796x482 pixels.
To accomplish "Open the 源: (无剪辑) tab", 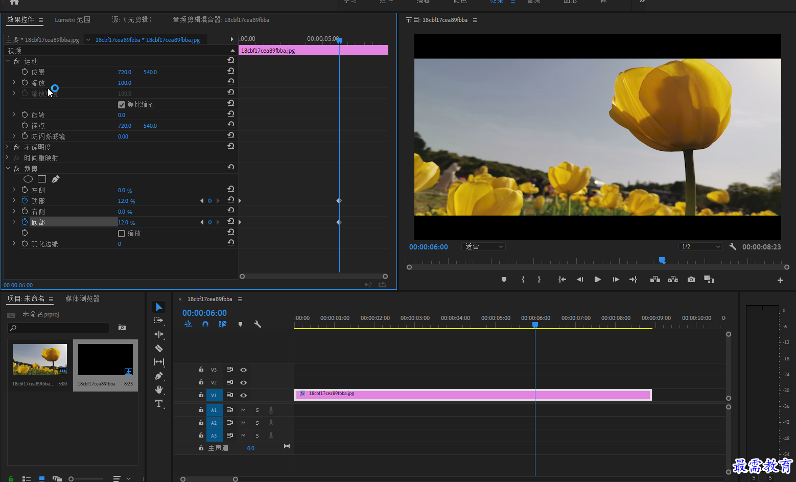I will 132,19.
